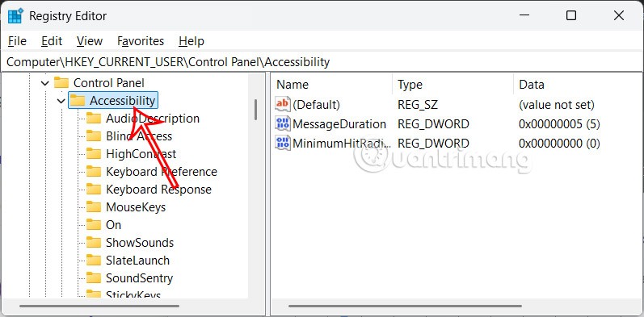
Task: Click the values pane horizontal scrollbar
Action: point(405,306)
